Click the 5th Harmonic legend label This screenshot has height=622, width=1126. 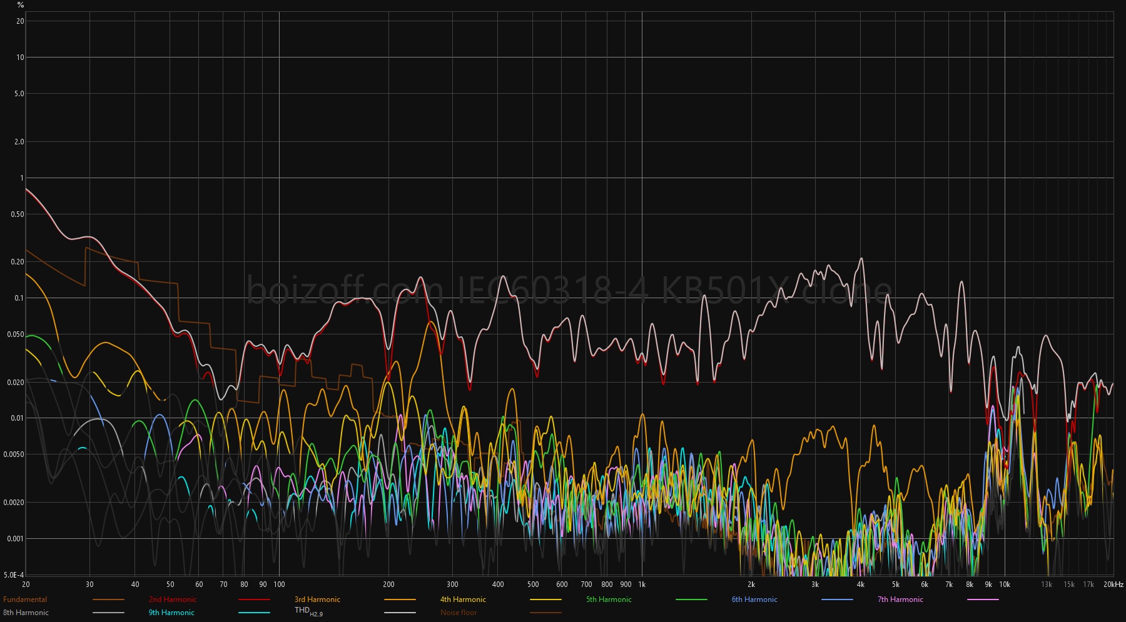point(609,599)
